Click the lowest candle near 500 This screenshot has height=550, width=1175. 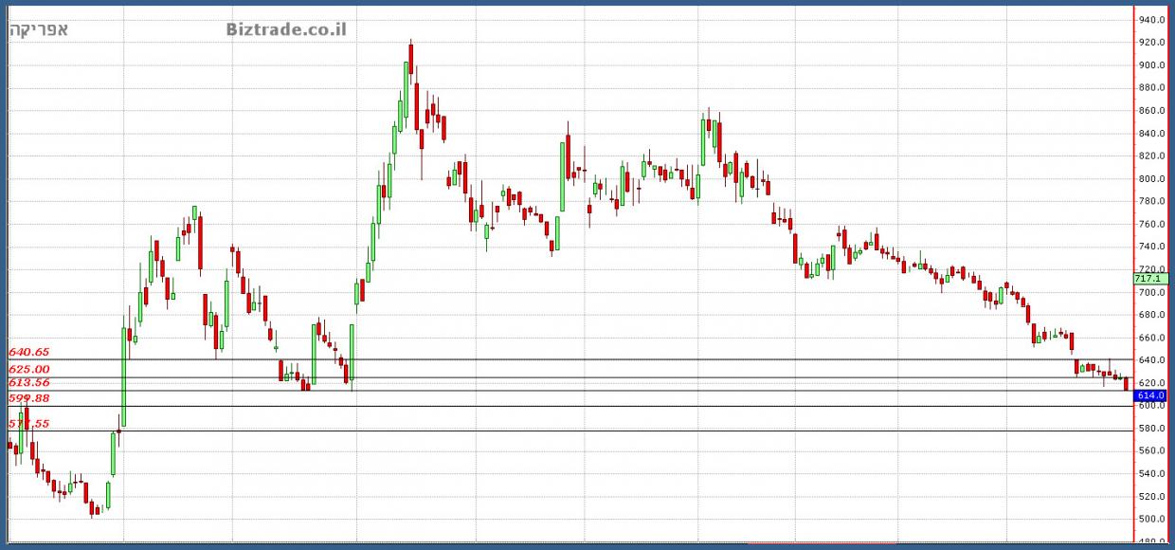(93, 511)
